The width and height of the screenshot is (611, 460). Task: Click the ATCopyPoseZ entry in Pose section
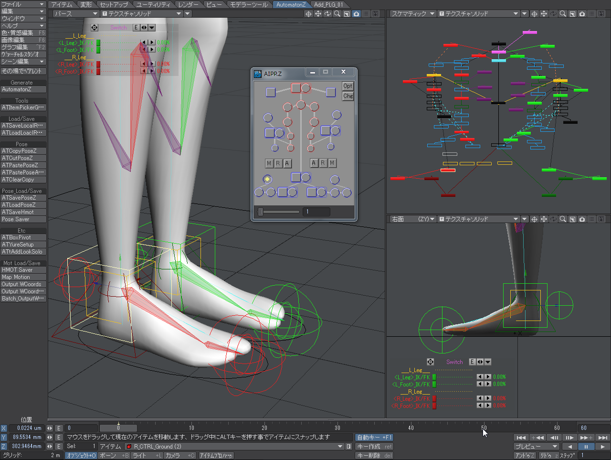coord(23,151)
